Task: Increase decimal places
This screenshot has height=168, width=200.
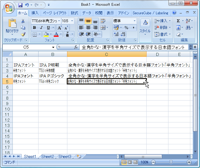Action: [x=116, y=34]
